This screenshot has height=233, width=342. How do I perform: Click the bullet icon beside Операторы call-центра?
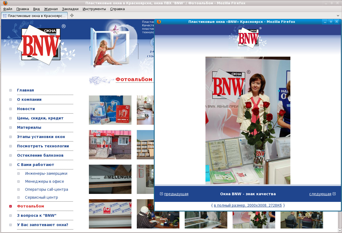coord(18,190)
